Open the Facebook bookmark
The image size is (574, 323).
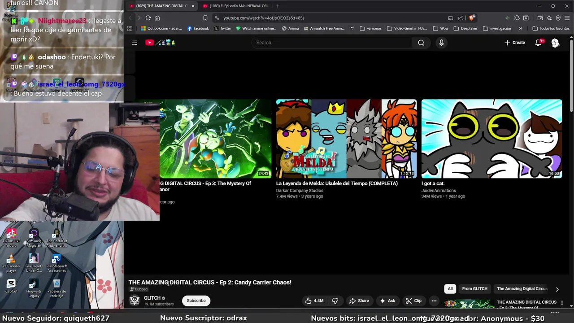point(198,28)
